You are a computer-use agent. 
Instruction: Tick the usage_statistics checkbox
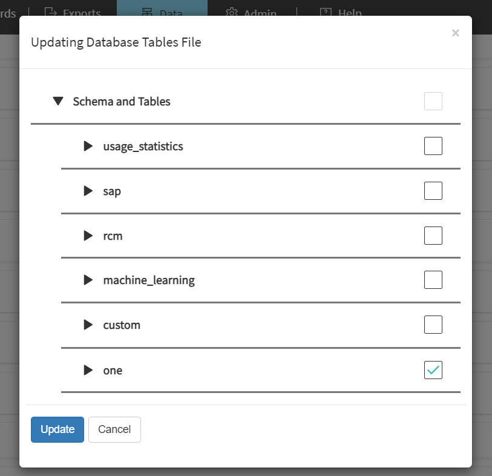(433, 146)
